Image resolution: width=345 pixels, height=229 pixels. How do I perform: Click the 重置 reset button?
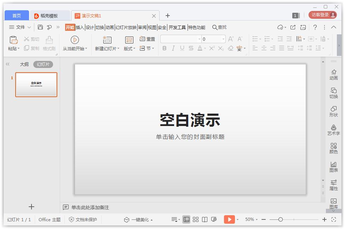(147, 39)
